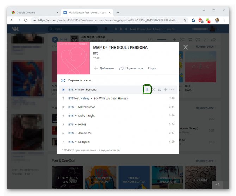The height and width of the screenshot is (196, 236).
Task: Add current track with the player plus
Action: pos(174,39)
